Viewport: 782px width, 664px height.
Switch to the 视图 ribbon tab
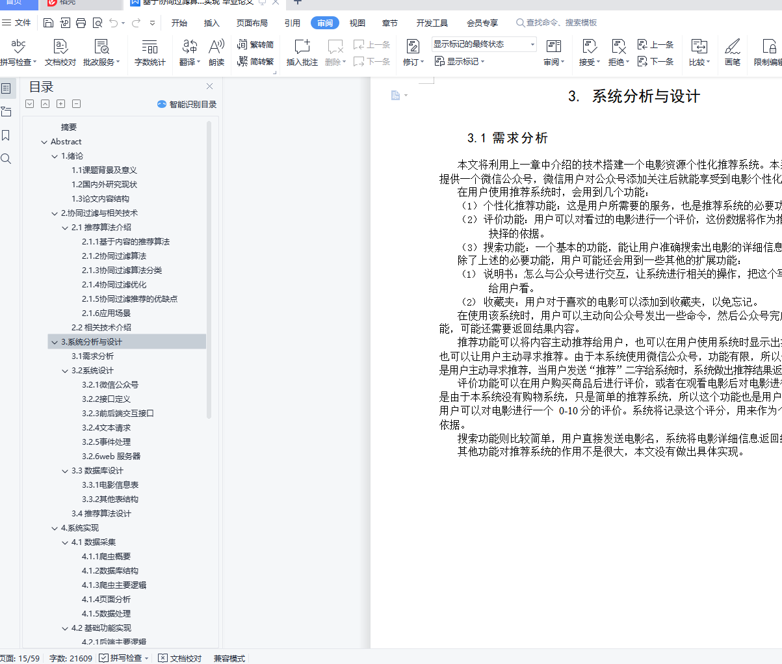tap(358, 23)
